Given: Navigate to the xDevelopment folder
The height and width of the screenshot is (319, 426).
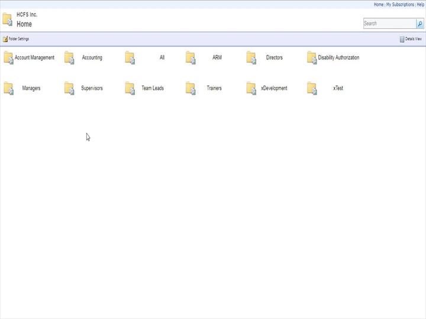Looking at the screenshot, I should point(274,89).
